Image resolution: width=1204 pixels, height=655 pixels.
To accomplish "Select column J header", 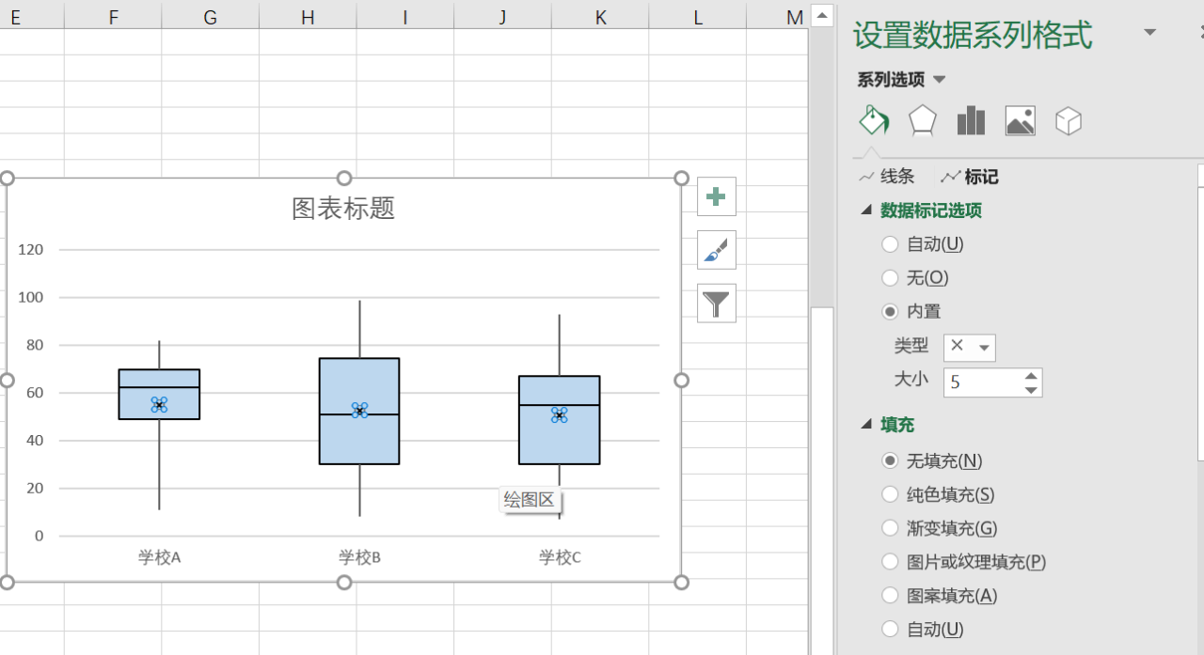I will click(502, 17).
